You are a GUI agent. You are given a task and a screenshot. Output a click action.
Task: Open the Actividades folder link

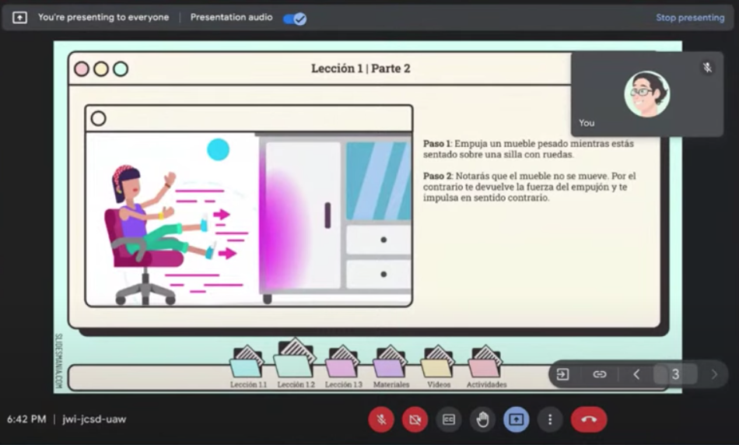click(x=485, y=364)
